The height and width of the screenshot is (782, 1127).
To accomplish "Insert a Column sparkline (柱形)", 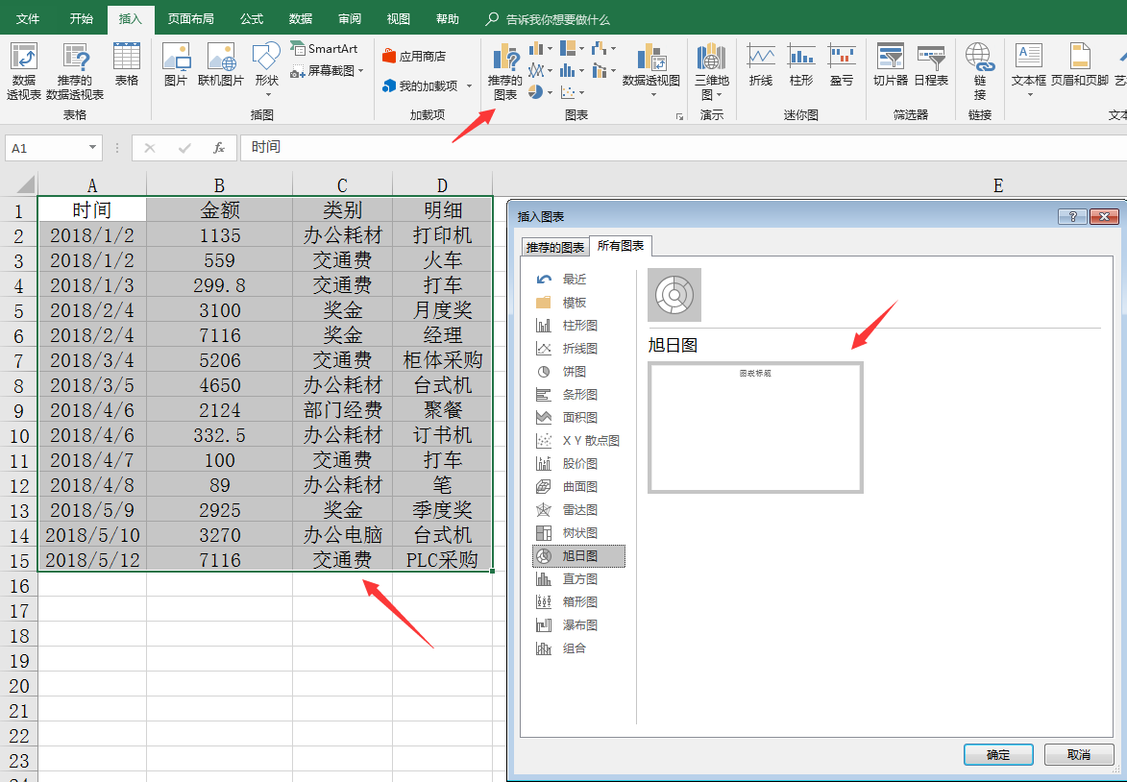I will pos(800,64).
